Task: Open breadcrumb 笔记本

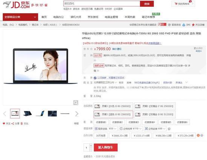Action: click(35, 25)
